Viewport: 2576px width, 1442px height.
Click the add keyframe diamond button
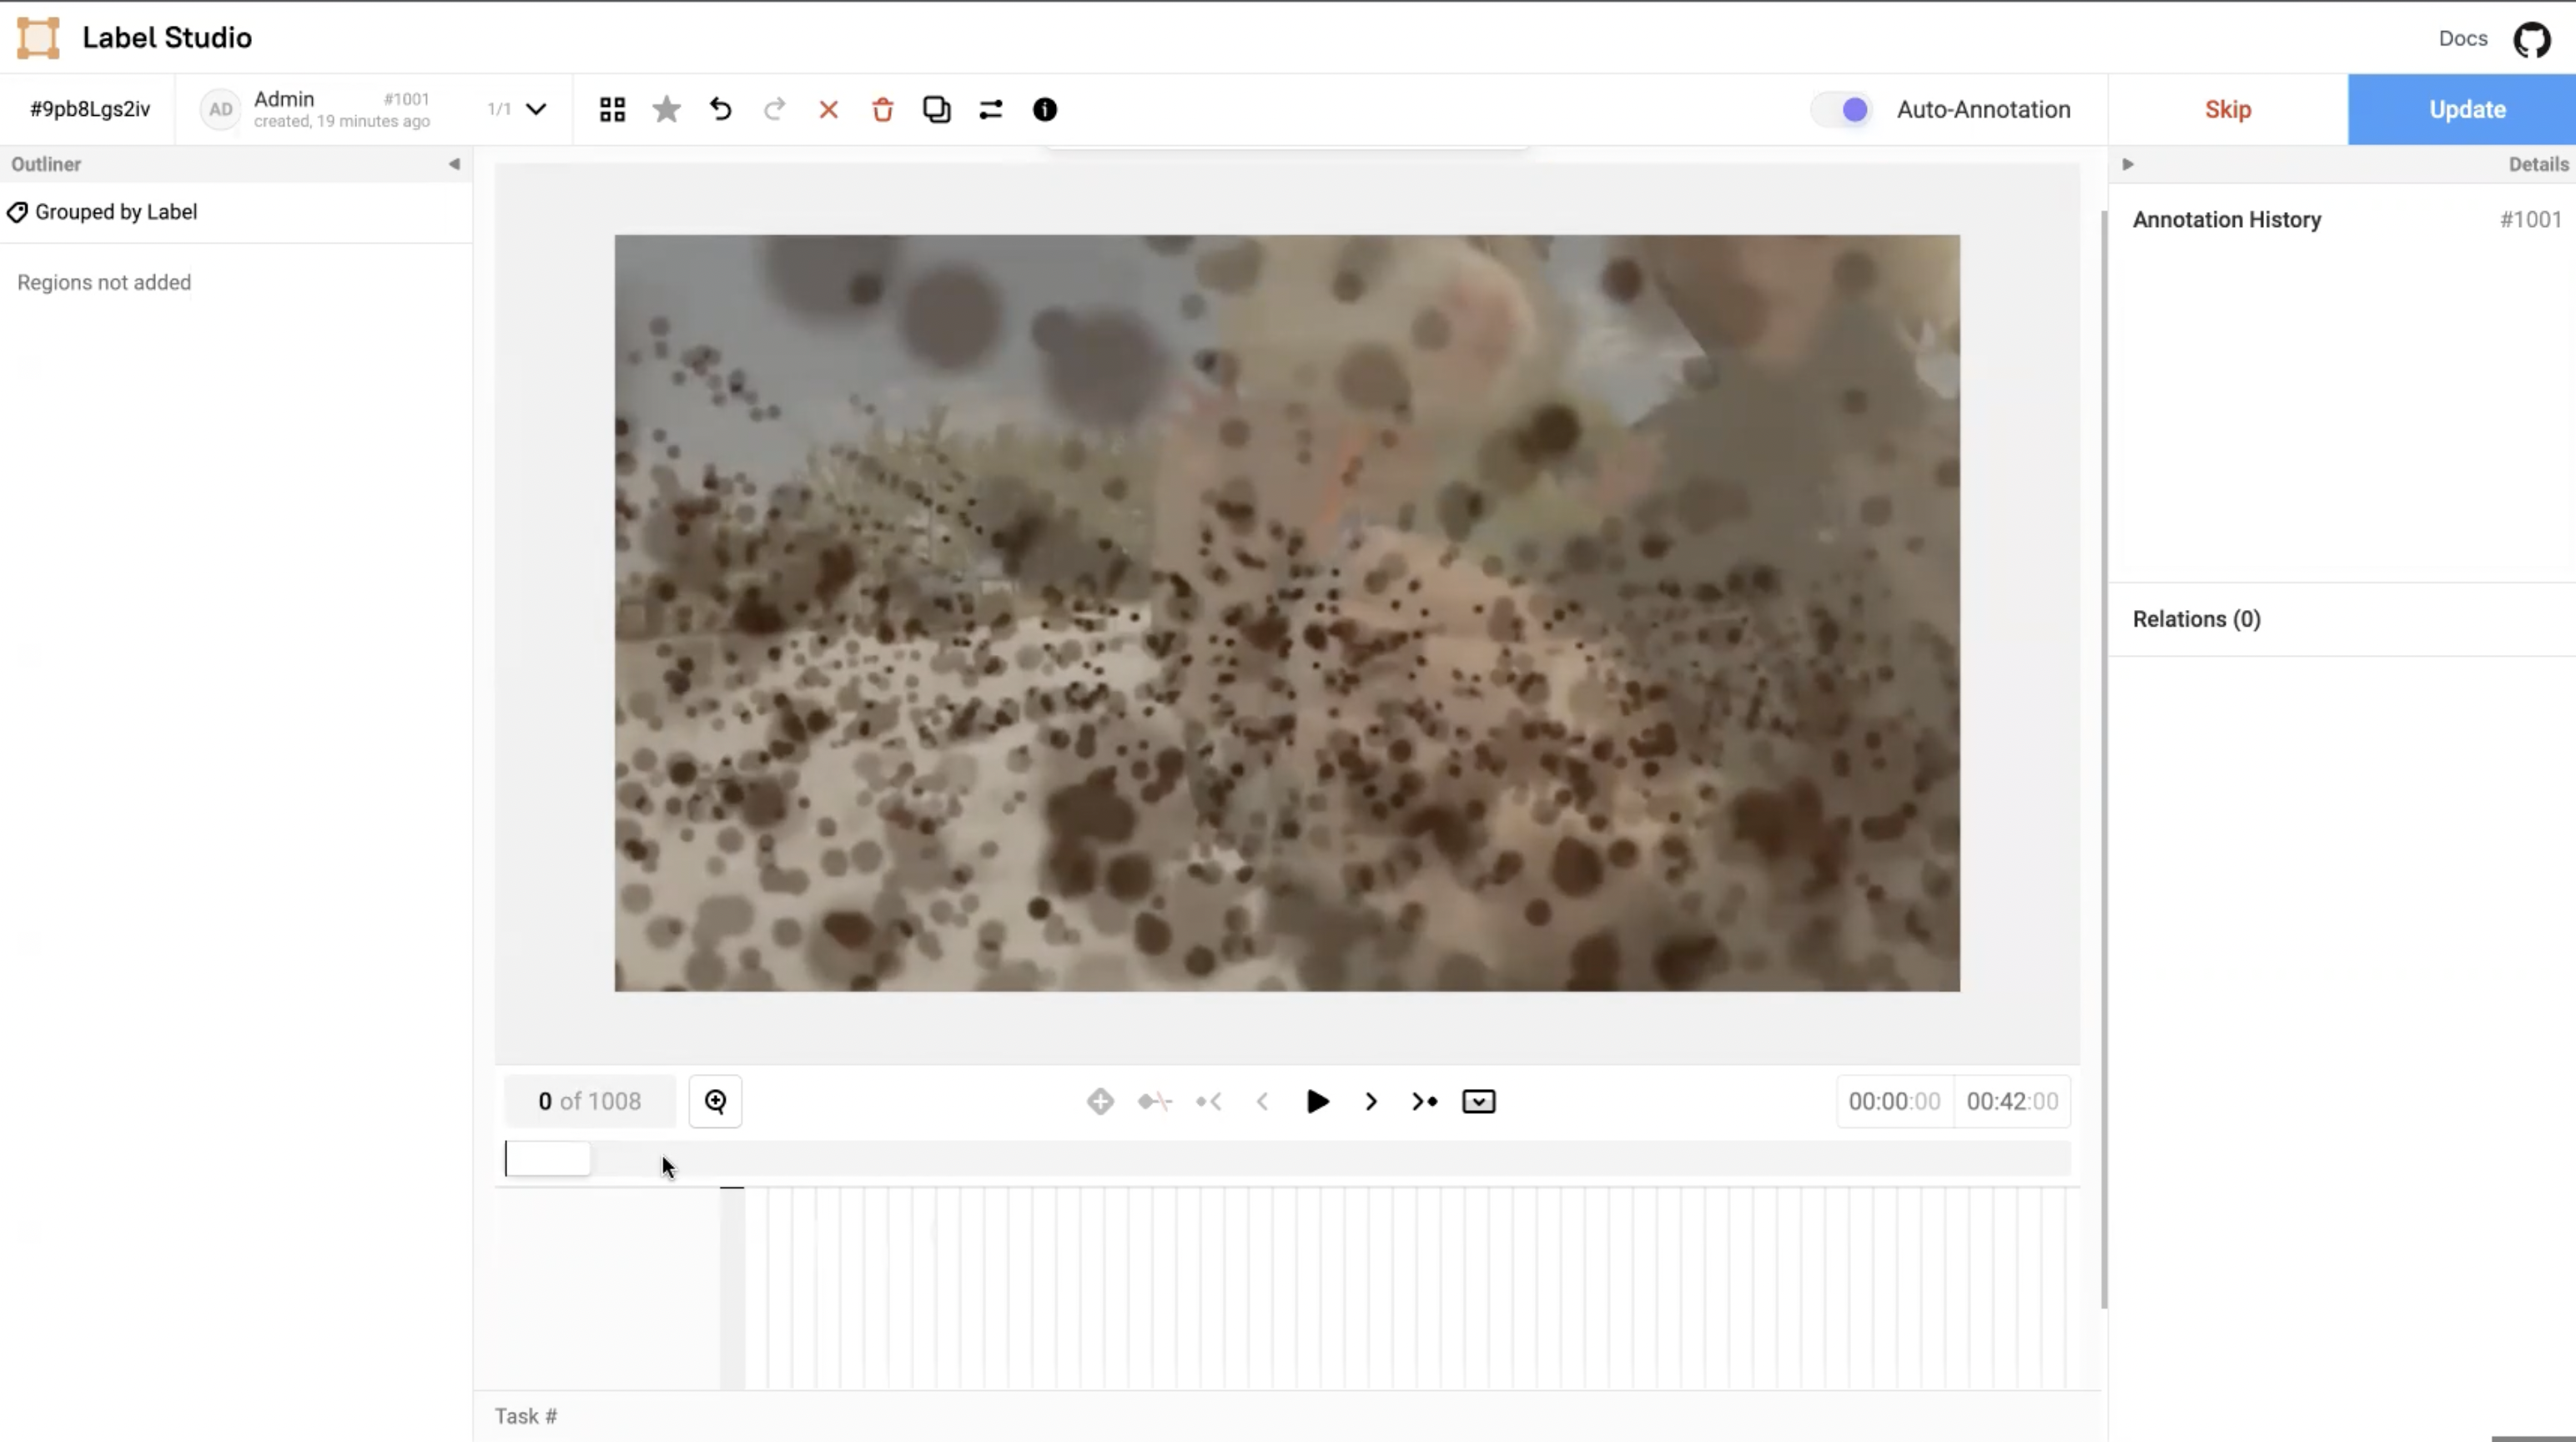pyautogui.click(x=1100, y=1102)
